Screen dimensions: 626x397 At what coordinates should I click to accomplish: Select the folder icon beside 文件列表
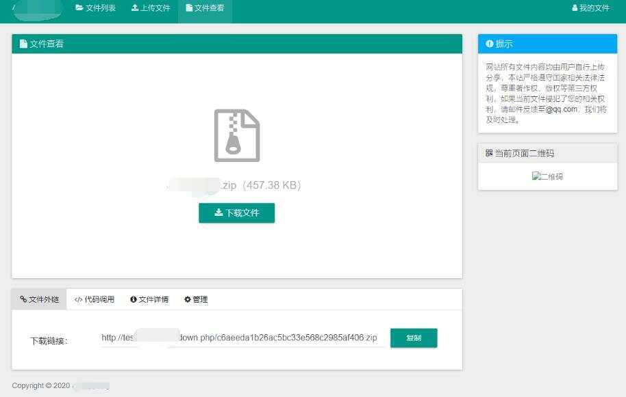coord(79,8)
